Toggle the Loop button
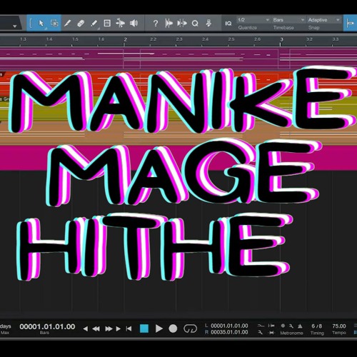 coord(190,328)
